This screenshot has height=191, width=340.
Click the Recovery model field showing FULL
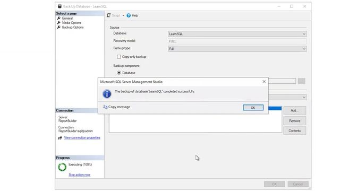[237, 41]
